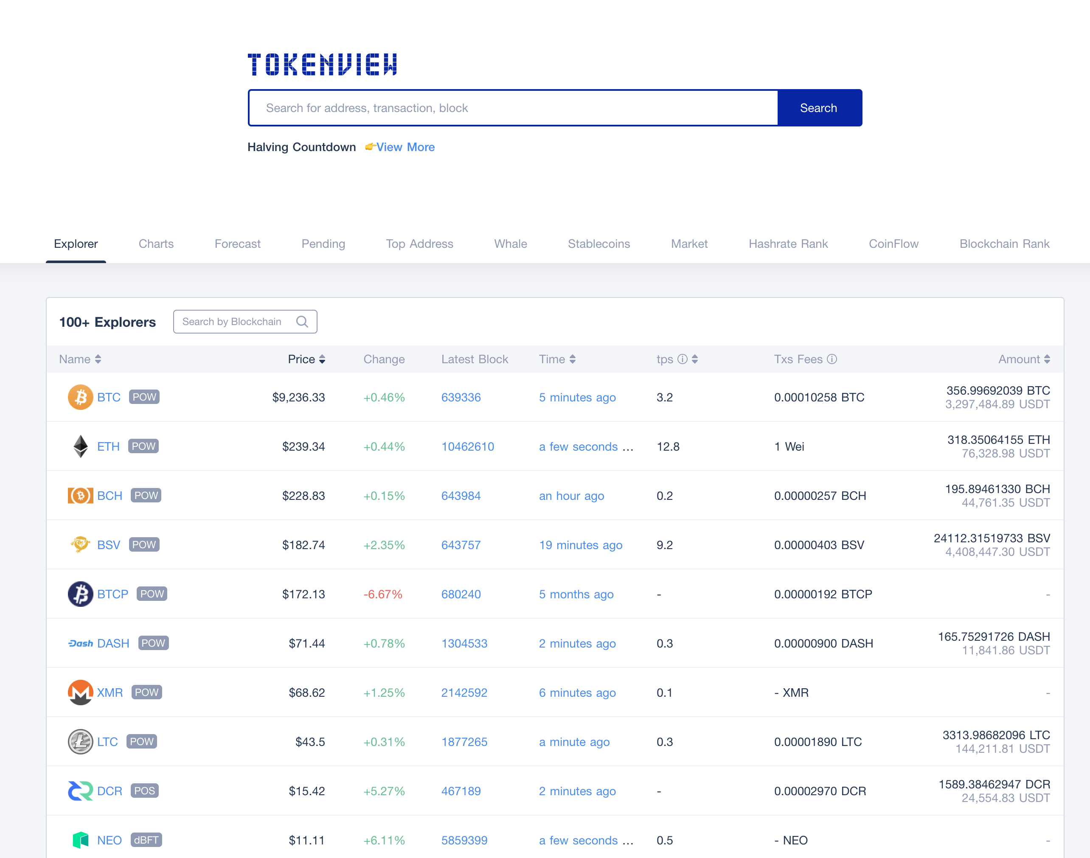Image resolution: width=1090 pixels, height=858 pixels.
Task: Click the XMR POW tag icon
Action: click(144, 692)
